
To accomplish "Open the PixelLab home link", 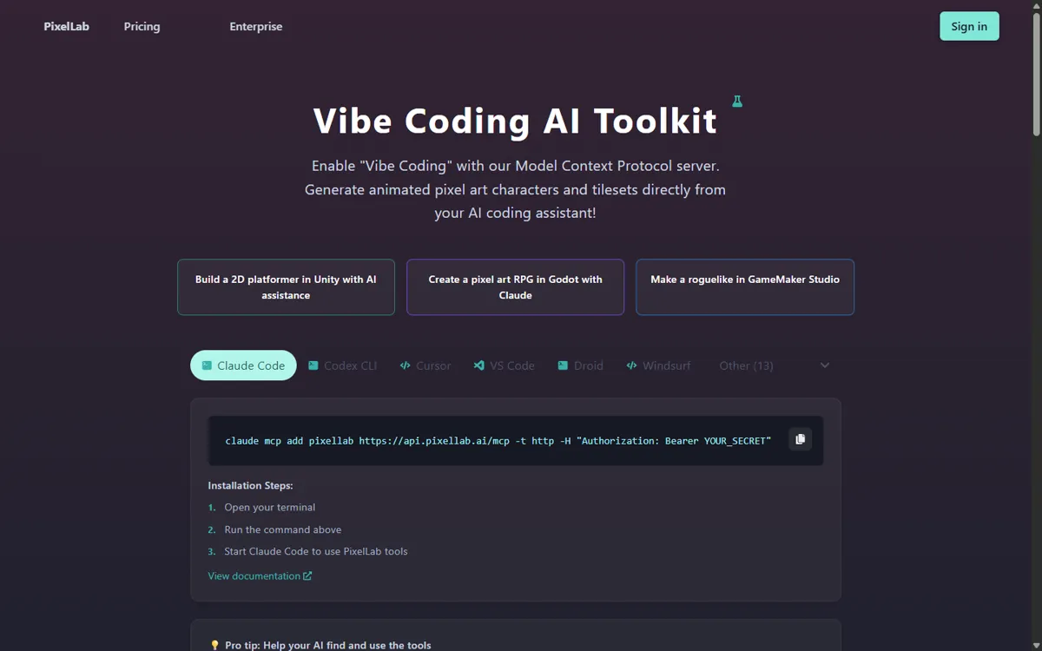I will tap(67, 26).
